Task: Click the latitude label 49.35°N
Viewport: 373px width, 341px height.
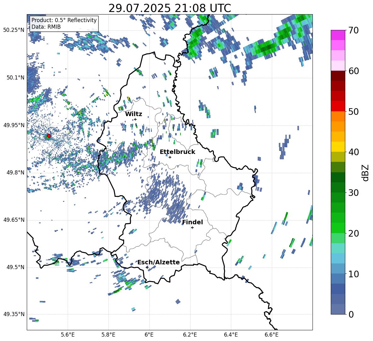Action: [14, 314]
